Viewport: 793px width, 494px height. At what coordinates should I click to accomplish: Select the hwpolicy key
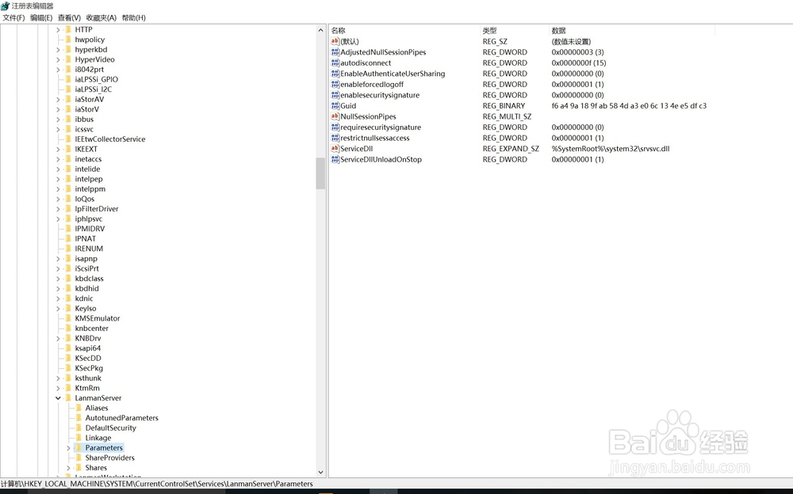[90, 40]
